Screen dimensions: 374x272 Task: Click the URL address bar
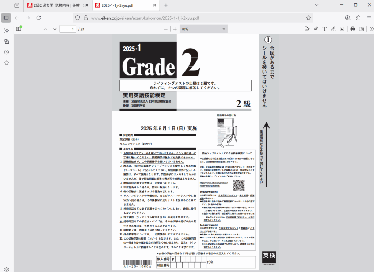point(193,18)
